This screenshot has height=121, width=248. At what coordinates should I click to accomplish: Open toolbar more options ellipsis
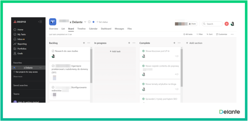(x=232, y=34)
